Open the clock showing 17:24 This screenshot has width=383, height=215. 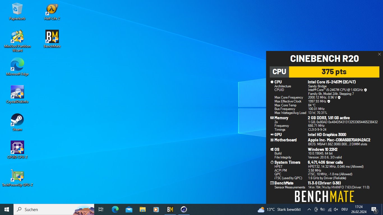[359, 209]
